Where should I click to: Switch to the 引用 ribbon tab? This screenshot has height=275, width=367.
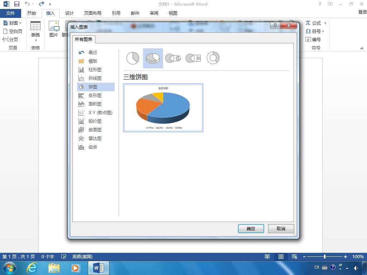click(x=116, y=13)
